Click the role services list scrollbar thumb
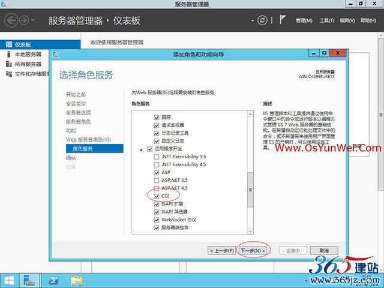This screenshot has height=288, width=384. click(x=250, y=190)
